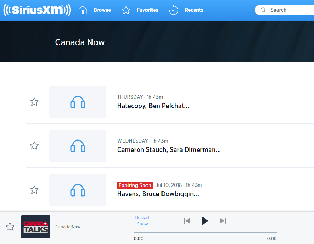Open the Recents tab
The height and width of the screenshot is (244, 314).
coord(194,10)
